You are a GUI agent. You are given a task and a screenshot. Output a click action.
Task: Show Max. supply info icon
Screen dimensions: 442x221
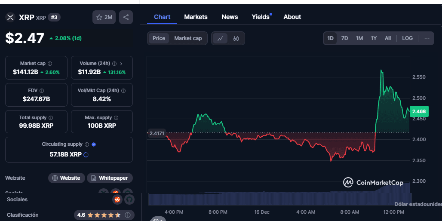coord(116,118)
